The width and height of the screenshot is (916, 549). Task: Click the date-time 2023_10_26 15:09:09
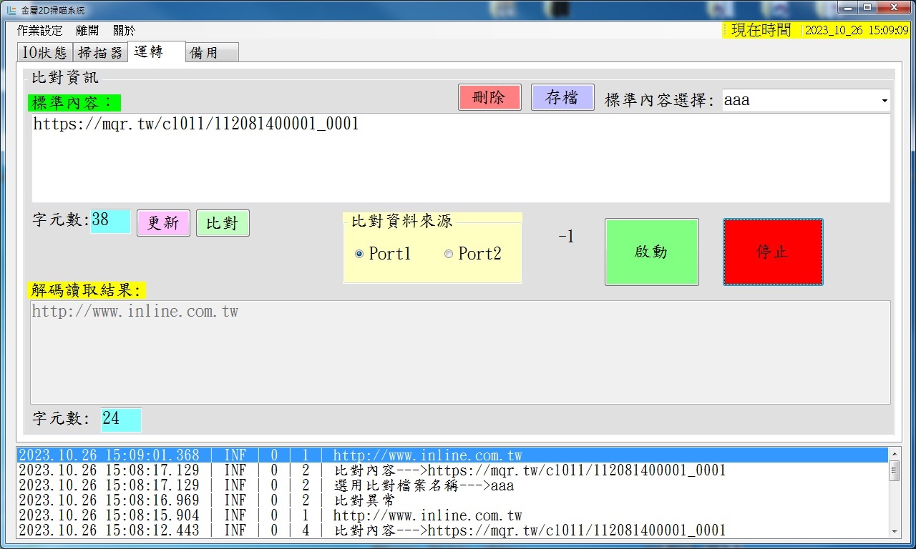(x=857, y=31)
